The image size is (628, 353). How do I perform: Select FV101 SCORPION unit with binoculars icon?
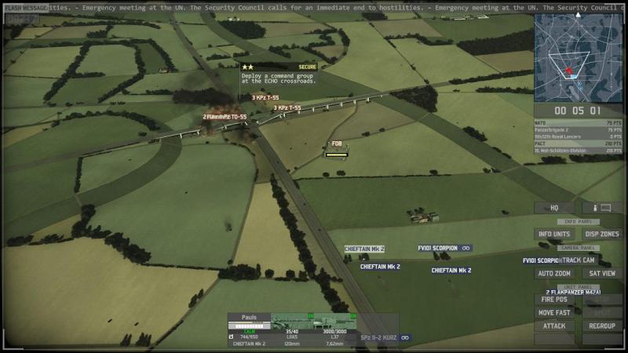[437, 248]
